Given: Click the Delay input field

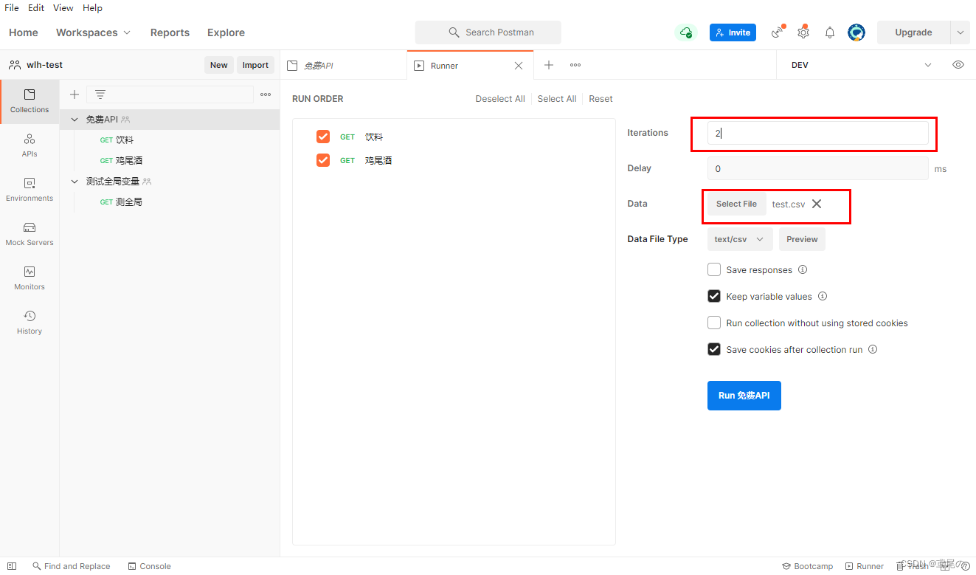Looking at the screenshot, I should click(x=817, y=168).
